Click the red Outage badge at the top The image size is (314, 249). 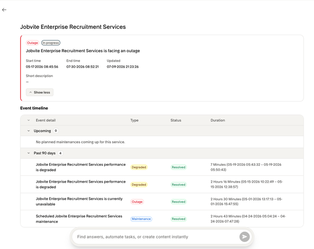pos(32,43)
